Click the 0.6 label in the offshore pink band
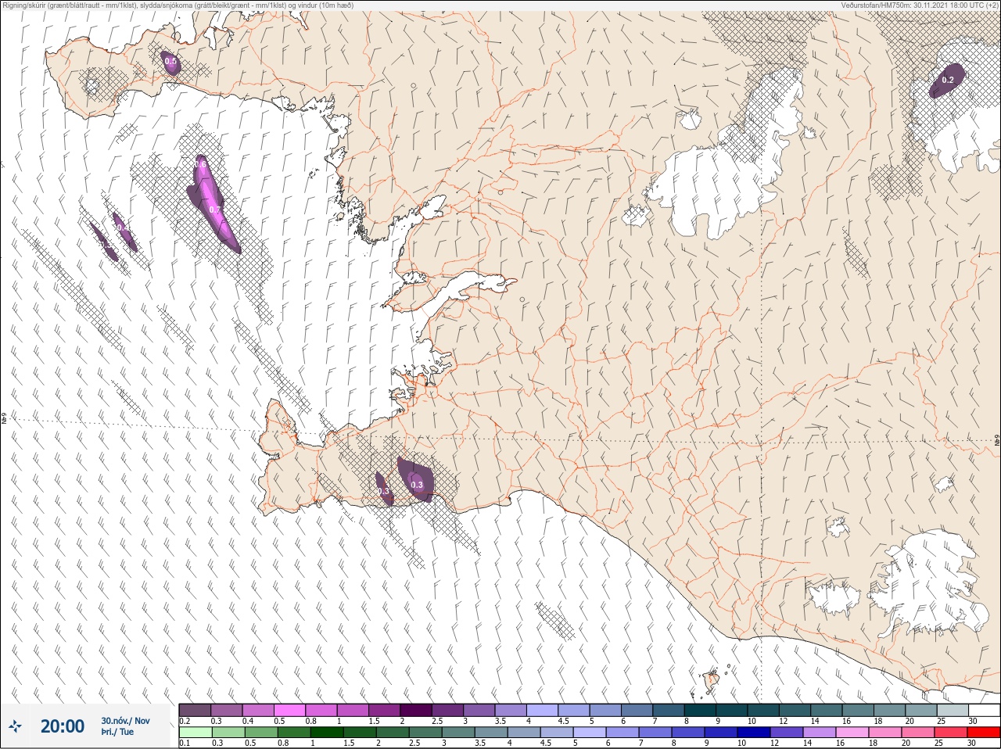The height and width of the screenshot is (749, 1001). (201, 165)
